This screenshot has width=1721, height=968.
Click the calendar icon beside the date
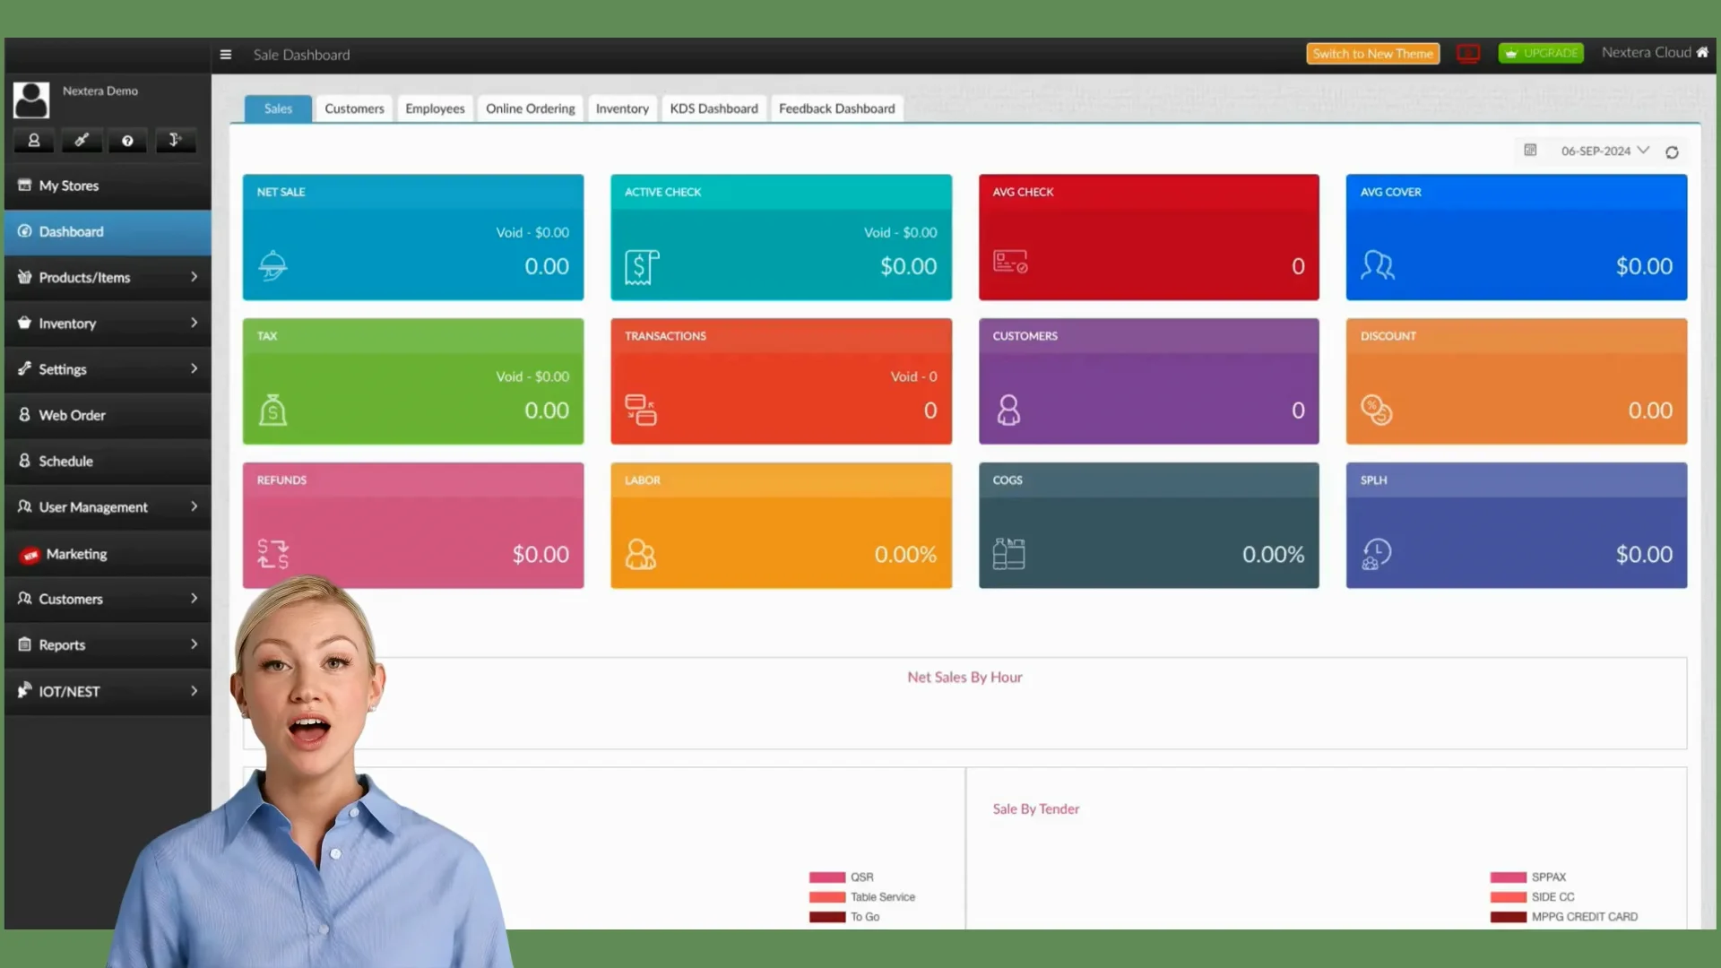click(1530, 151)
